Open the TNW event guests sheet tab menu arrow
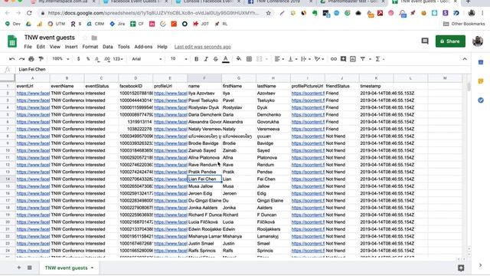Image resolution: width=490 pixels, height=276 pixels. coord(92,268)
